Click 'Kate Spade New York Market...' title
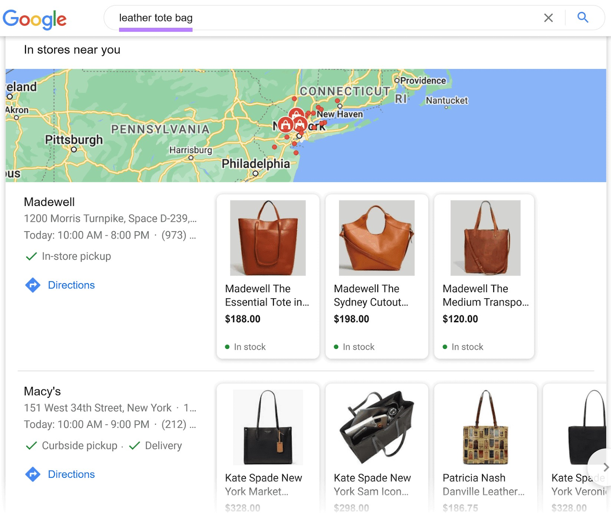The width and height of the screenshot is (611, 516). click(x=263, y=485)
